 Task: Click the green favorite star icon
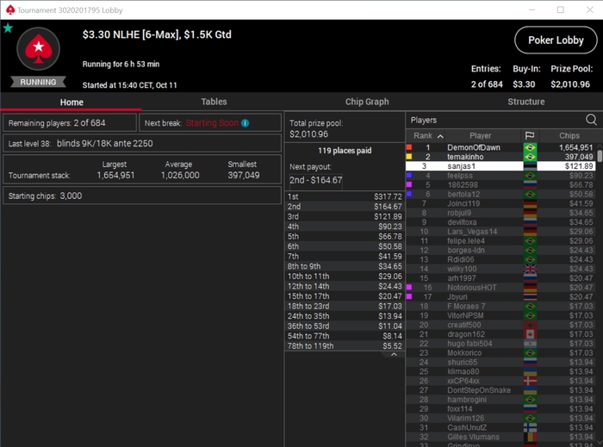(x=8, y=28)
